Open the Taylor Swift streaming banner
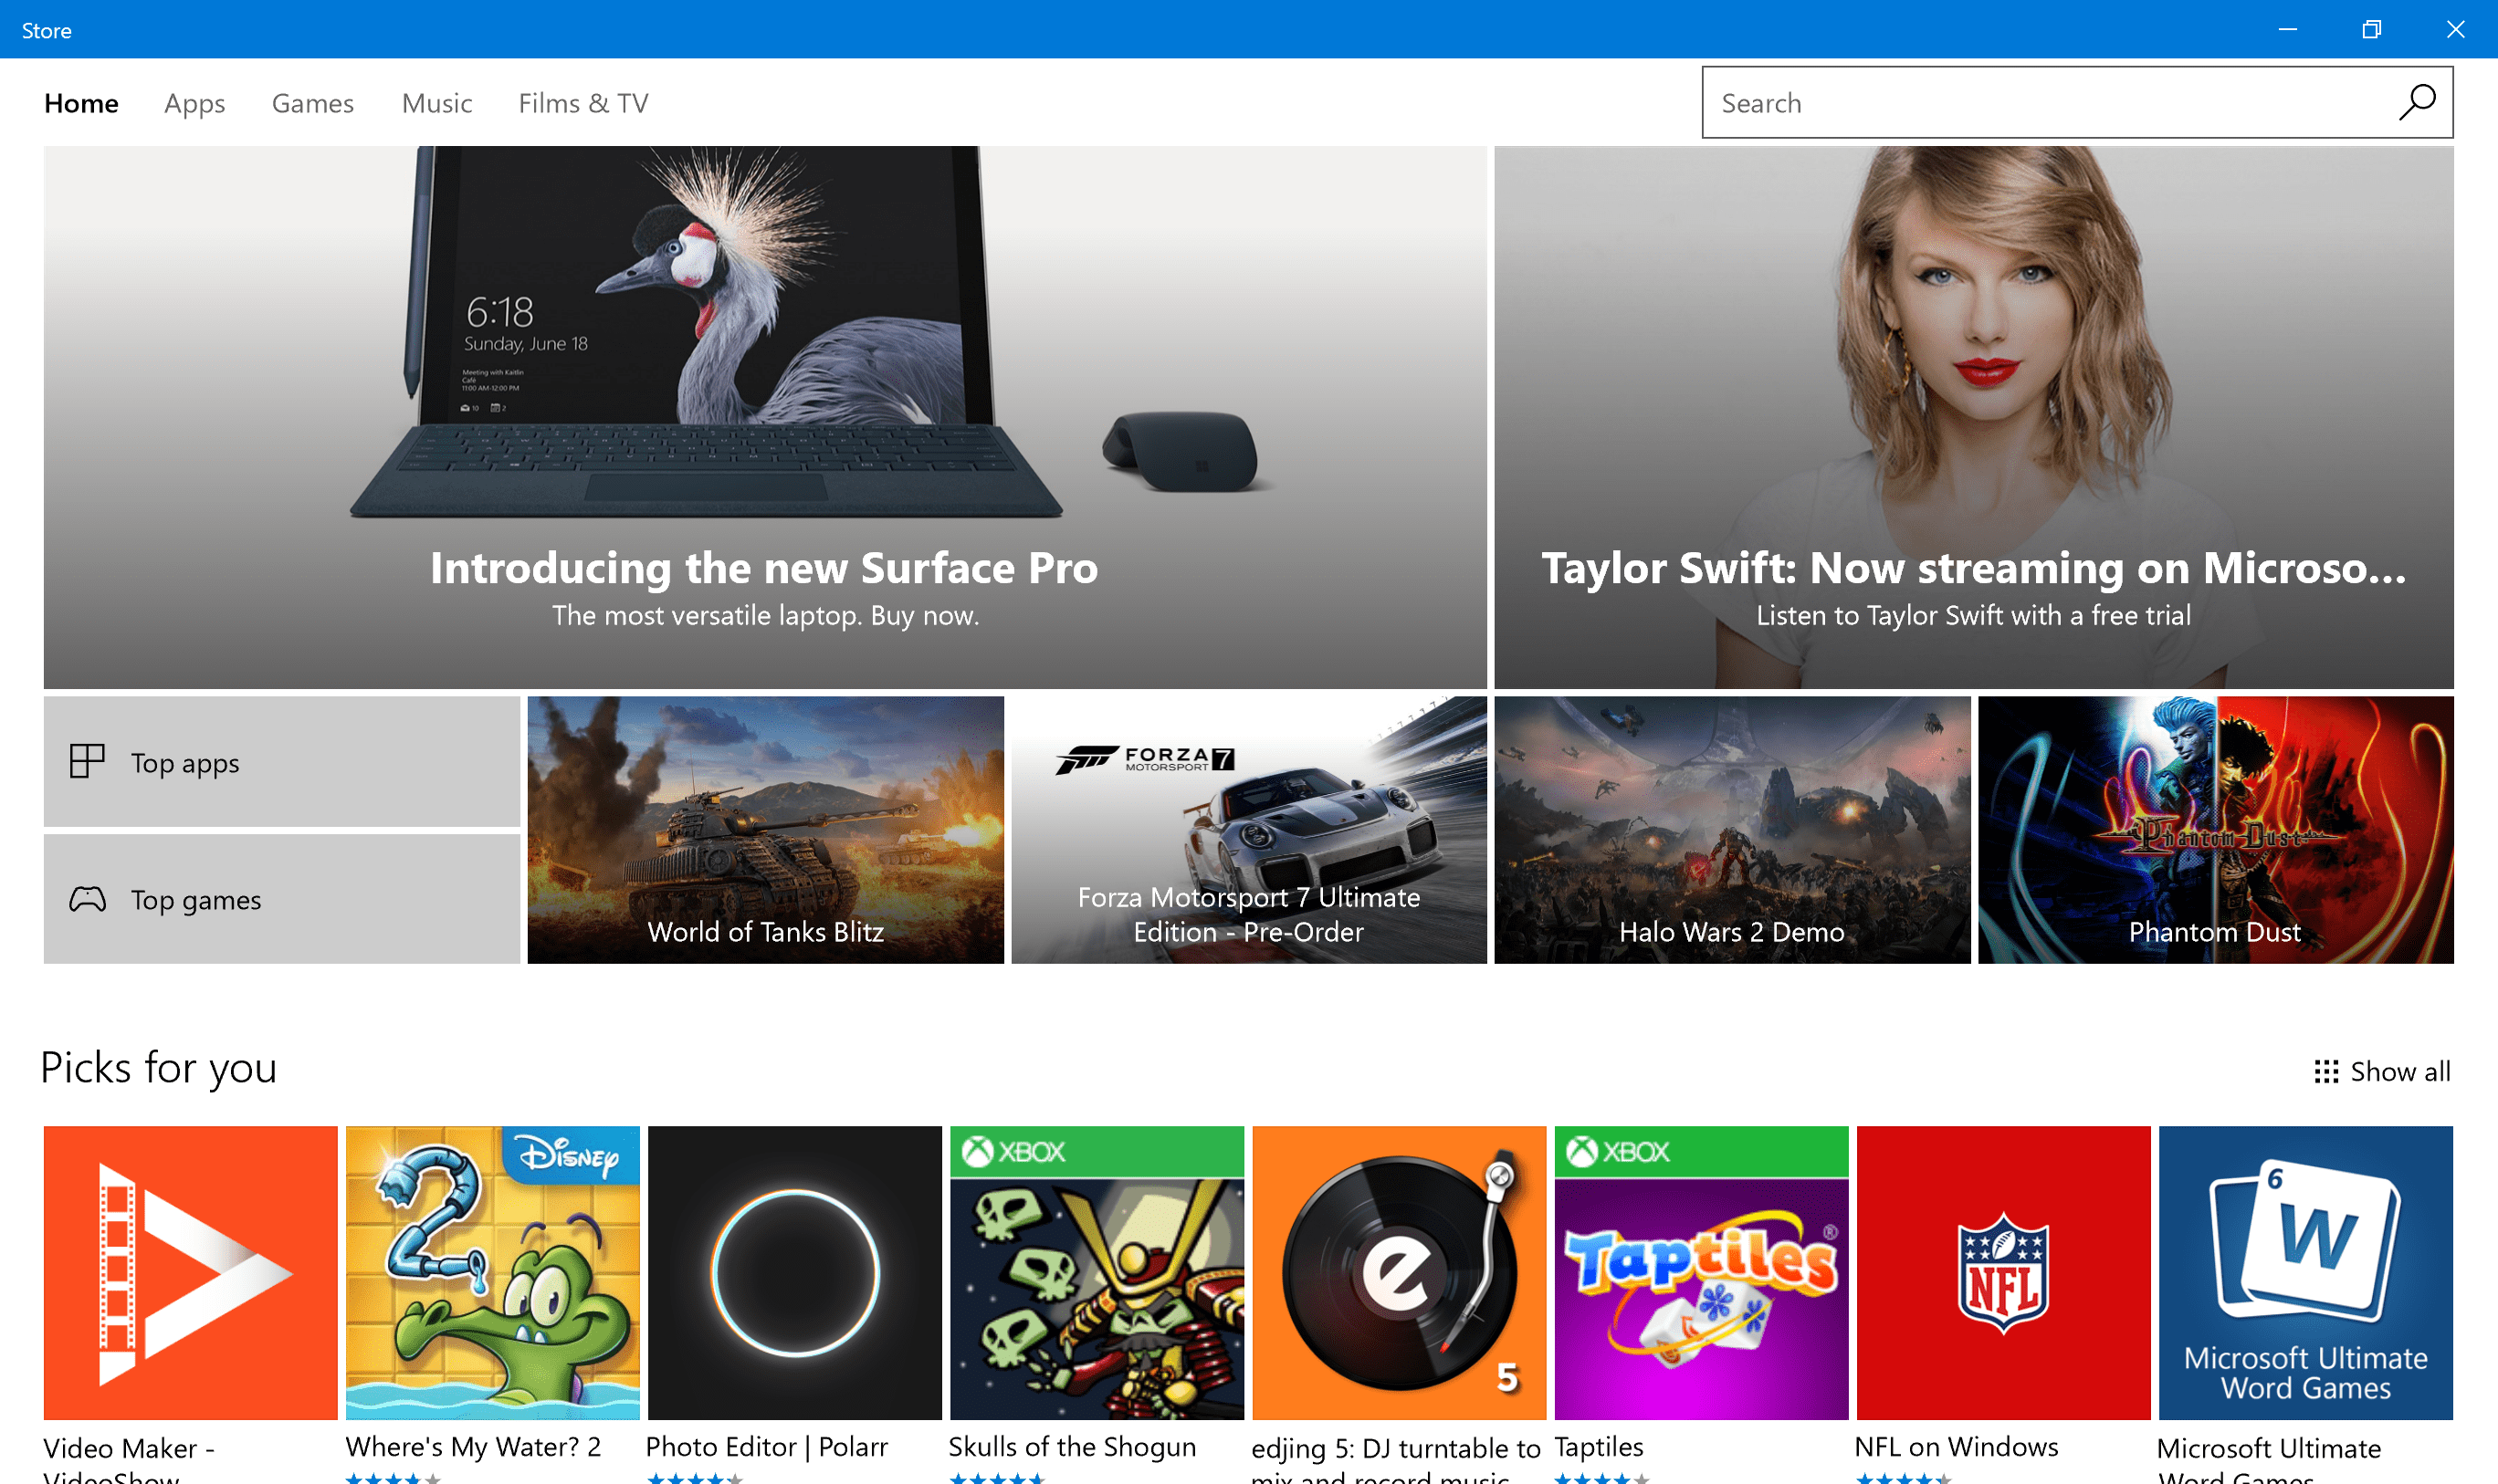Image resolution: width=2498 pixels, height=1484 pixels. click(x=1971, y=420)
